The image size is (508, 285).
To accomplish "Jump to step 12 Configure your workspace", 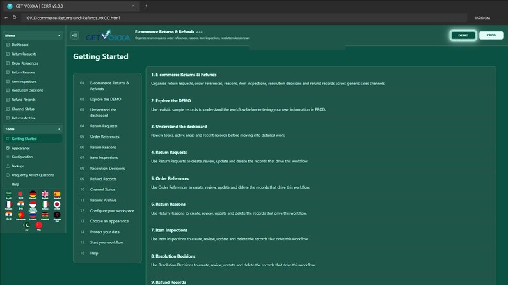I will pos(107,211).
